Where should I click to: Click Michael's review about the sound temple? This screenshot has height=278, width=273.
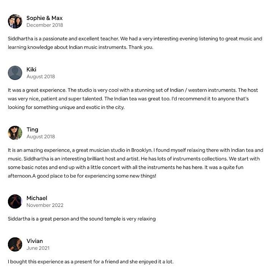click(82, 219)
